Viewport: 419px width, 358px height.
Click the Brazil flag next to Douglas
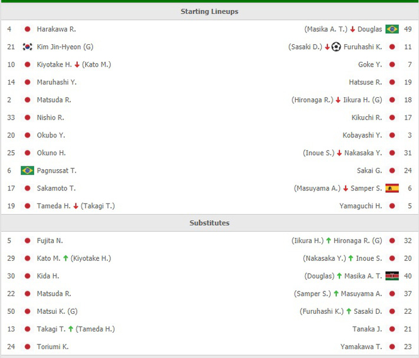(x=392, y=29)
